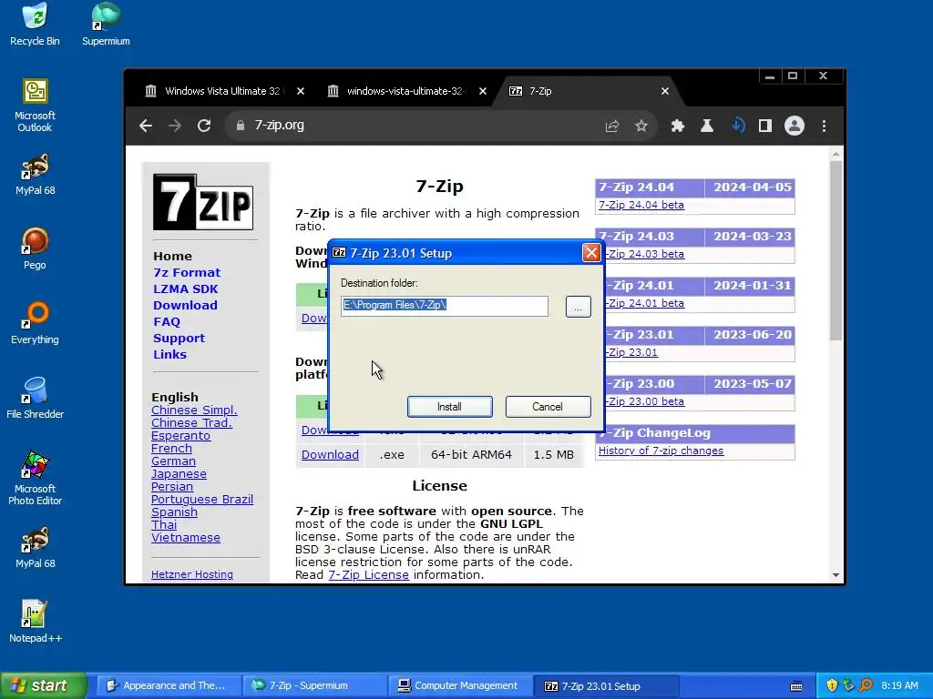The image size is (933, 699).
Task: Reload the 7-zip.org page
Action: point(204,126)
